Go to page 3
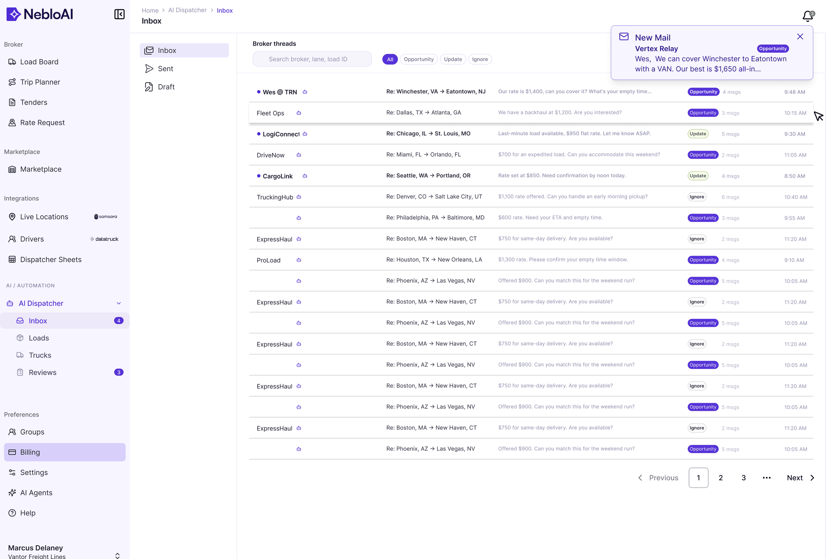Viewport: 826px width, 559px height. pos(743,478)
